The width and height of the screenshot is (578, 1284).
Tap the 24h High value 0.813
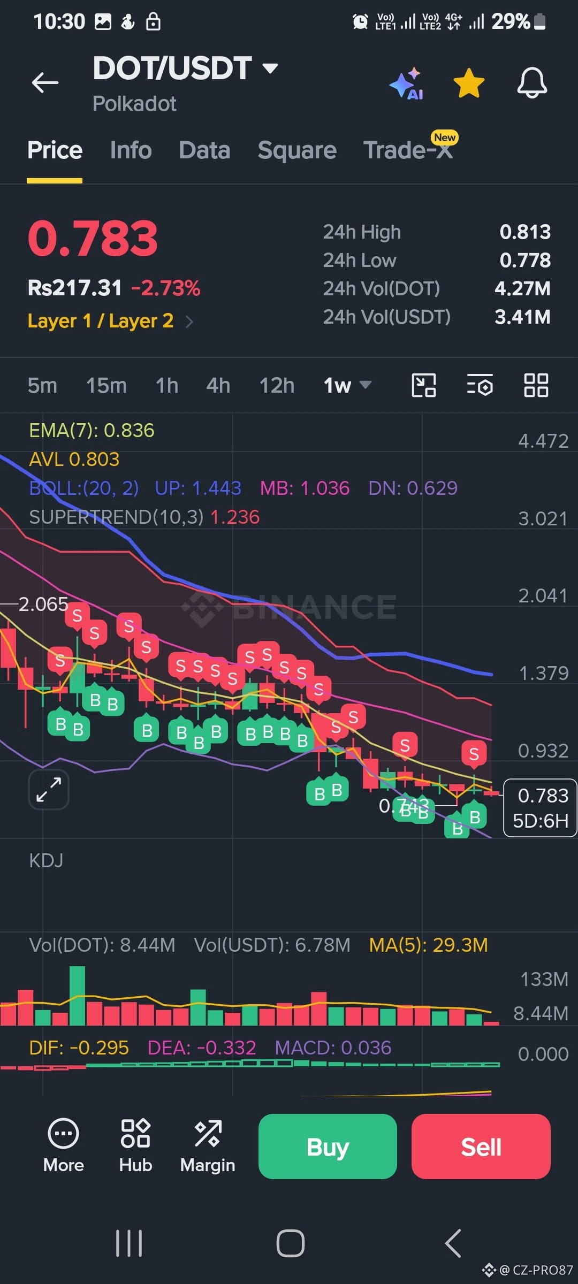point(525,232)
